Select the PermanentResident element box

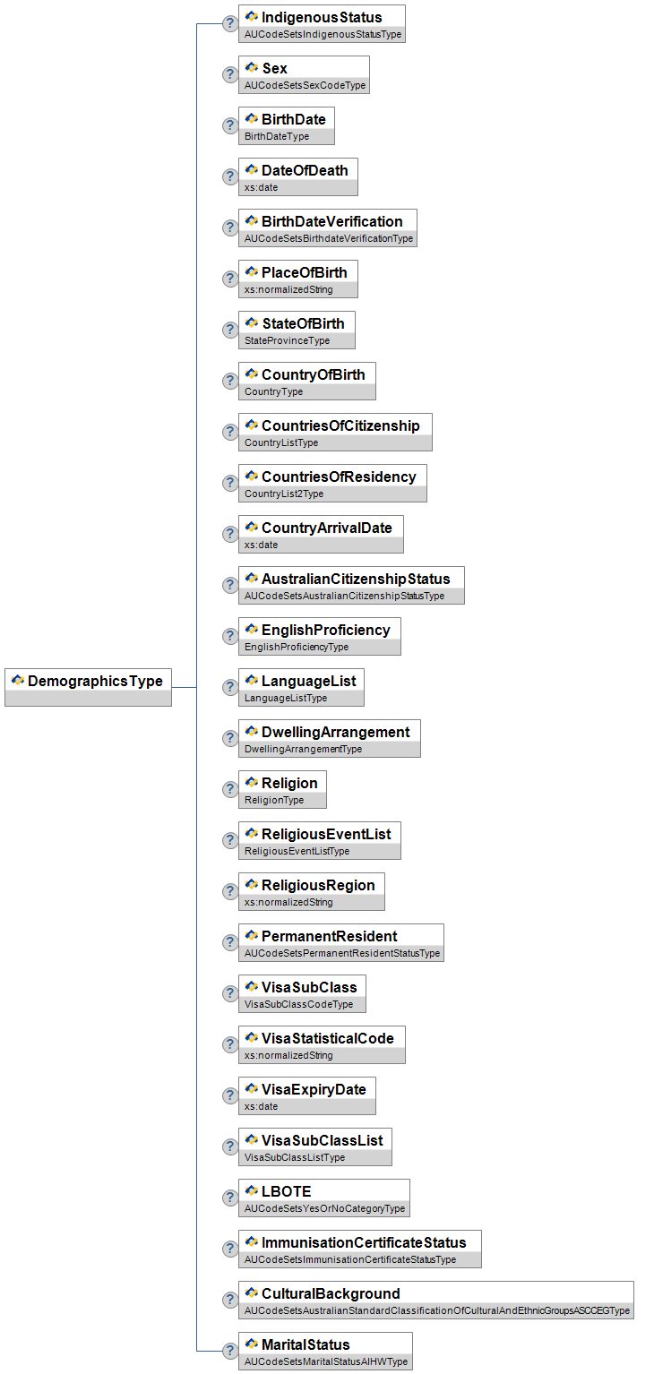329,936
